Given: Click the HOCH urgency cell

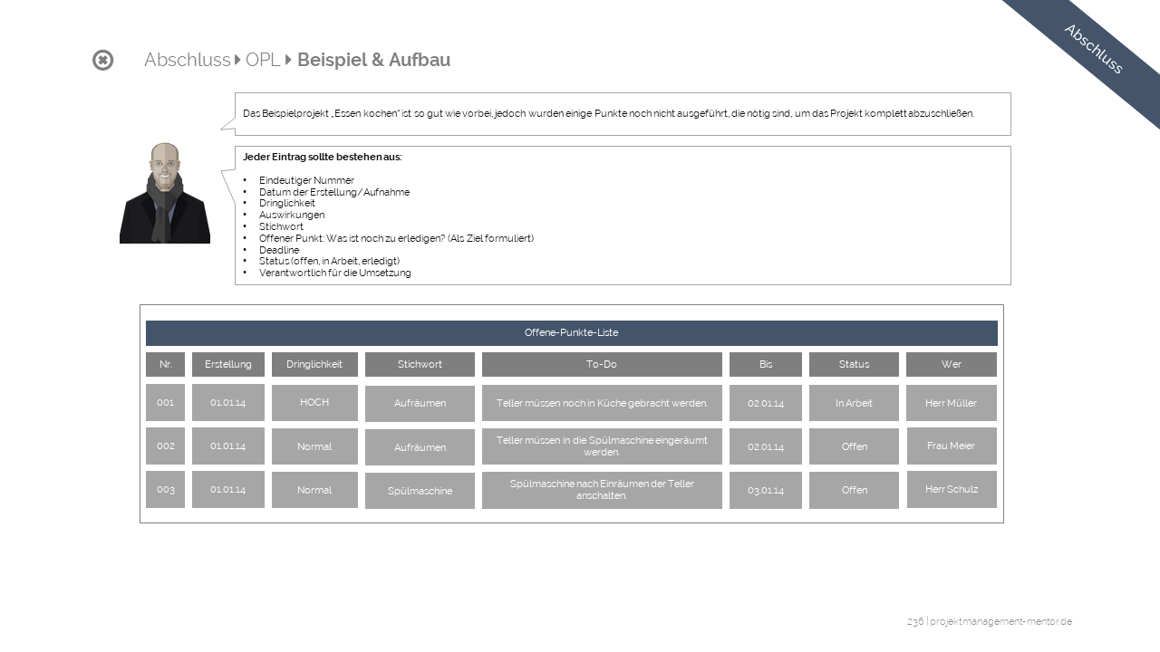Looking at the screenshot, I should click(x=314, y=403).
